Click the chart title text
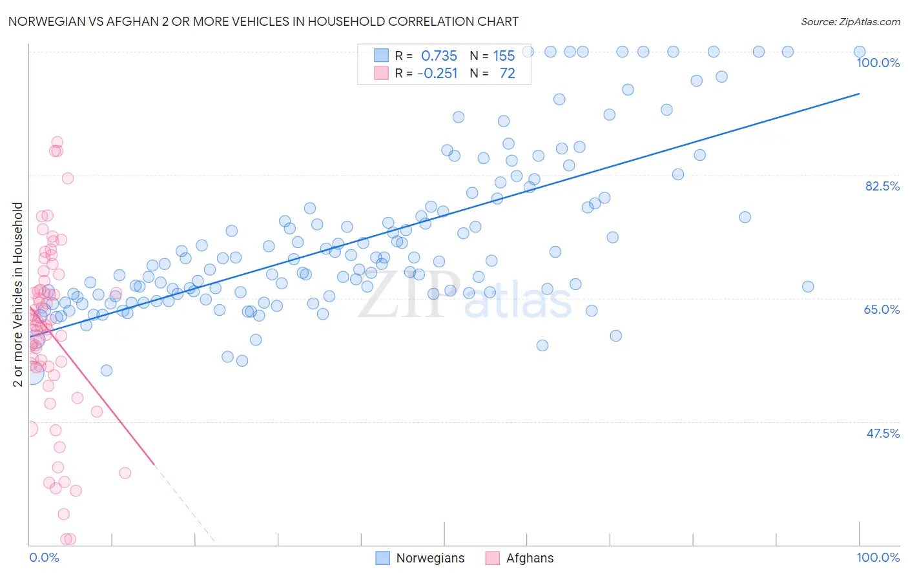This screenshot has height=576, width=908. point(263,21)
